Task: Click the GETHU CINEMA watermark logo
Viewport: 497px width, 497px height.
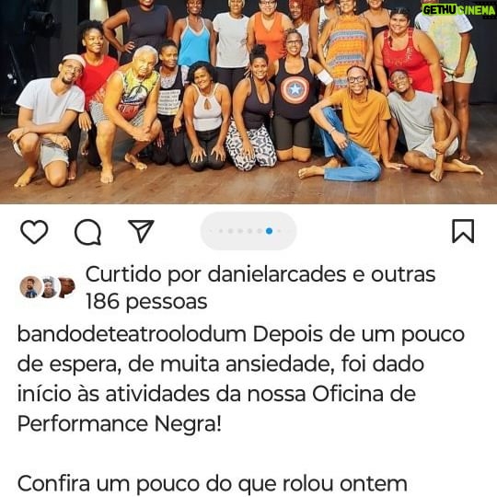Action: [458, 10]
